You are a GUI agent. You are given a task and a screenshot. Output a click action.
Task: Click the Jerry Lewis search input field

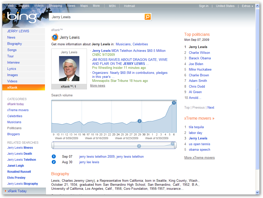point(97,17)
